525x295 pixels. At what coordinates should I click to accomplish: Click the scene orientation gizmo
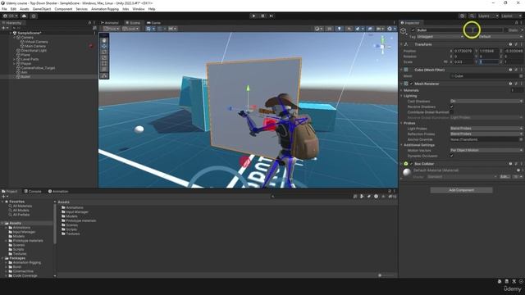[x=382, y=46]
